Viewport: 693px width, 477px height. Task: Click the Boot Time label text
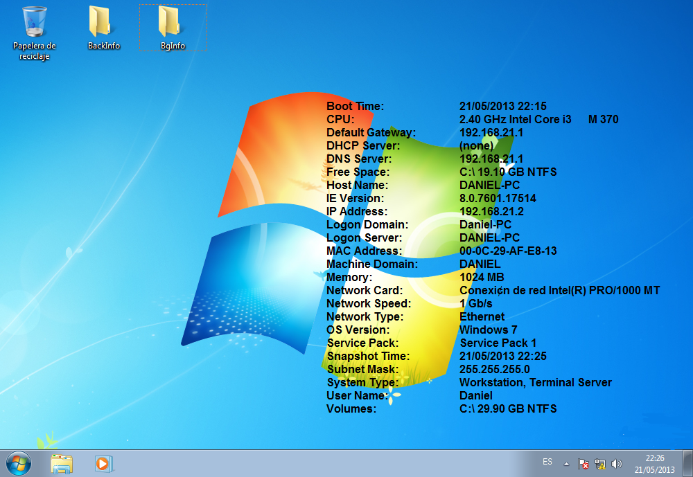coord(355,106)
